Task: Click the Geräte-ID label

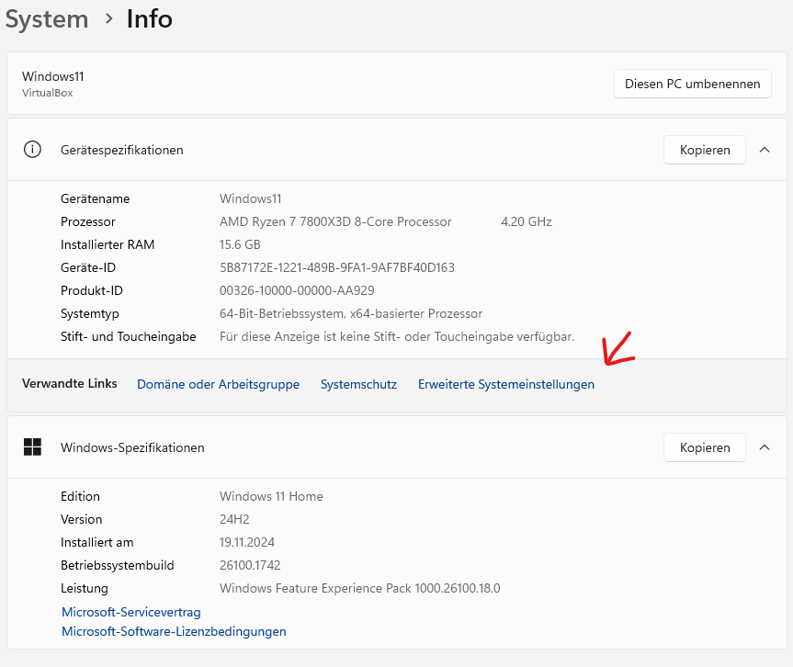Action: point(88,267)
